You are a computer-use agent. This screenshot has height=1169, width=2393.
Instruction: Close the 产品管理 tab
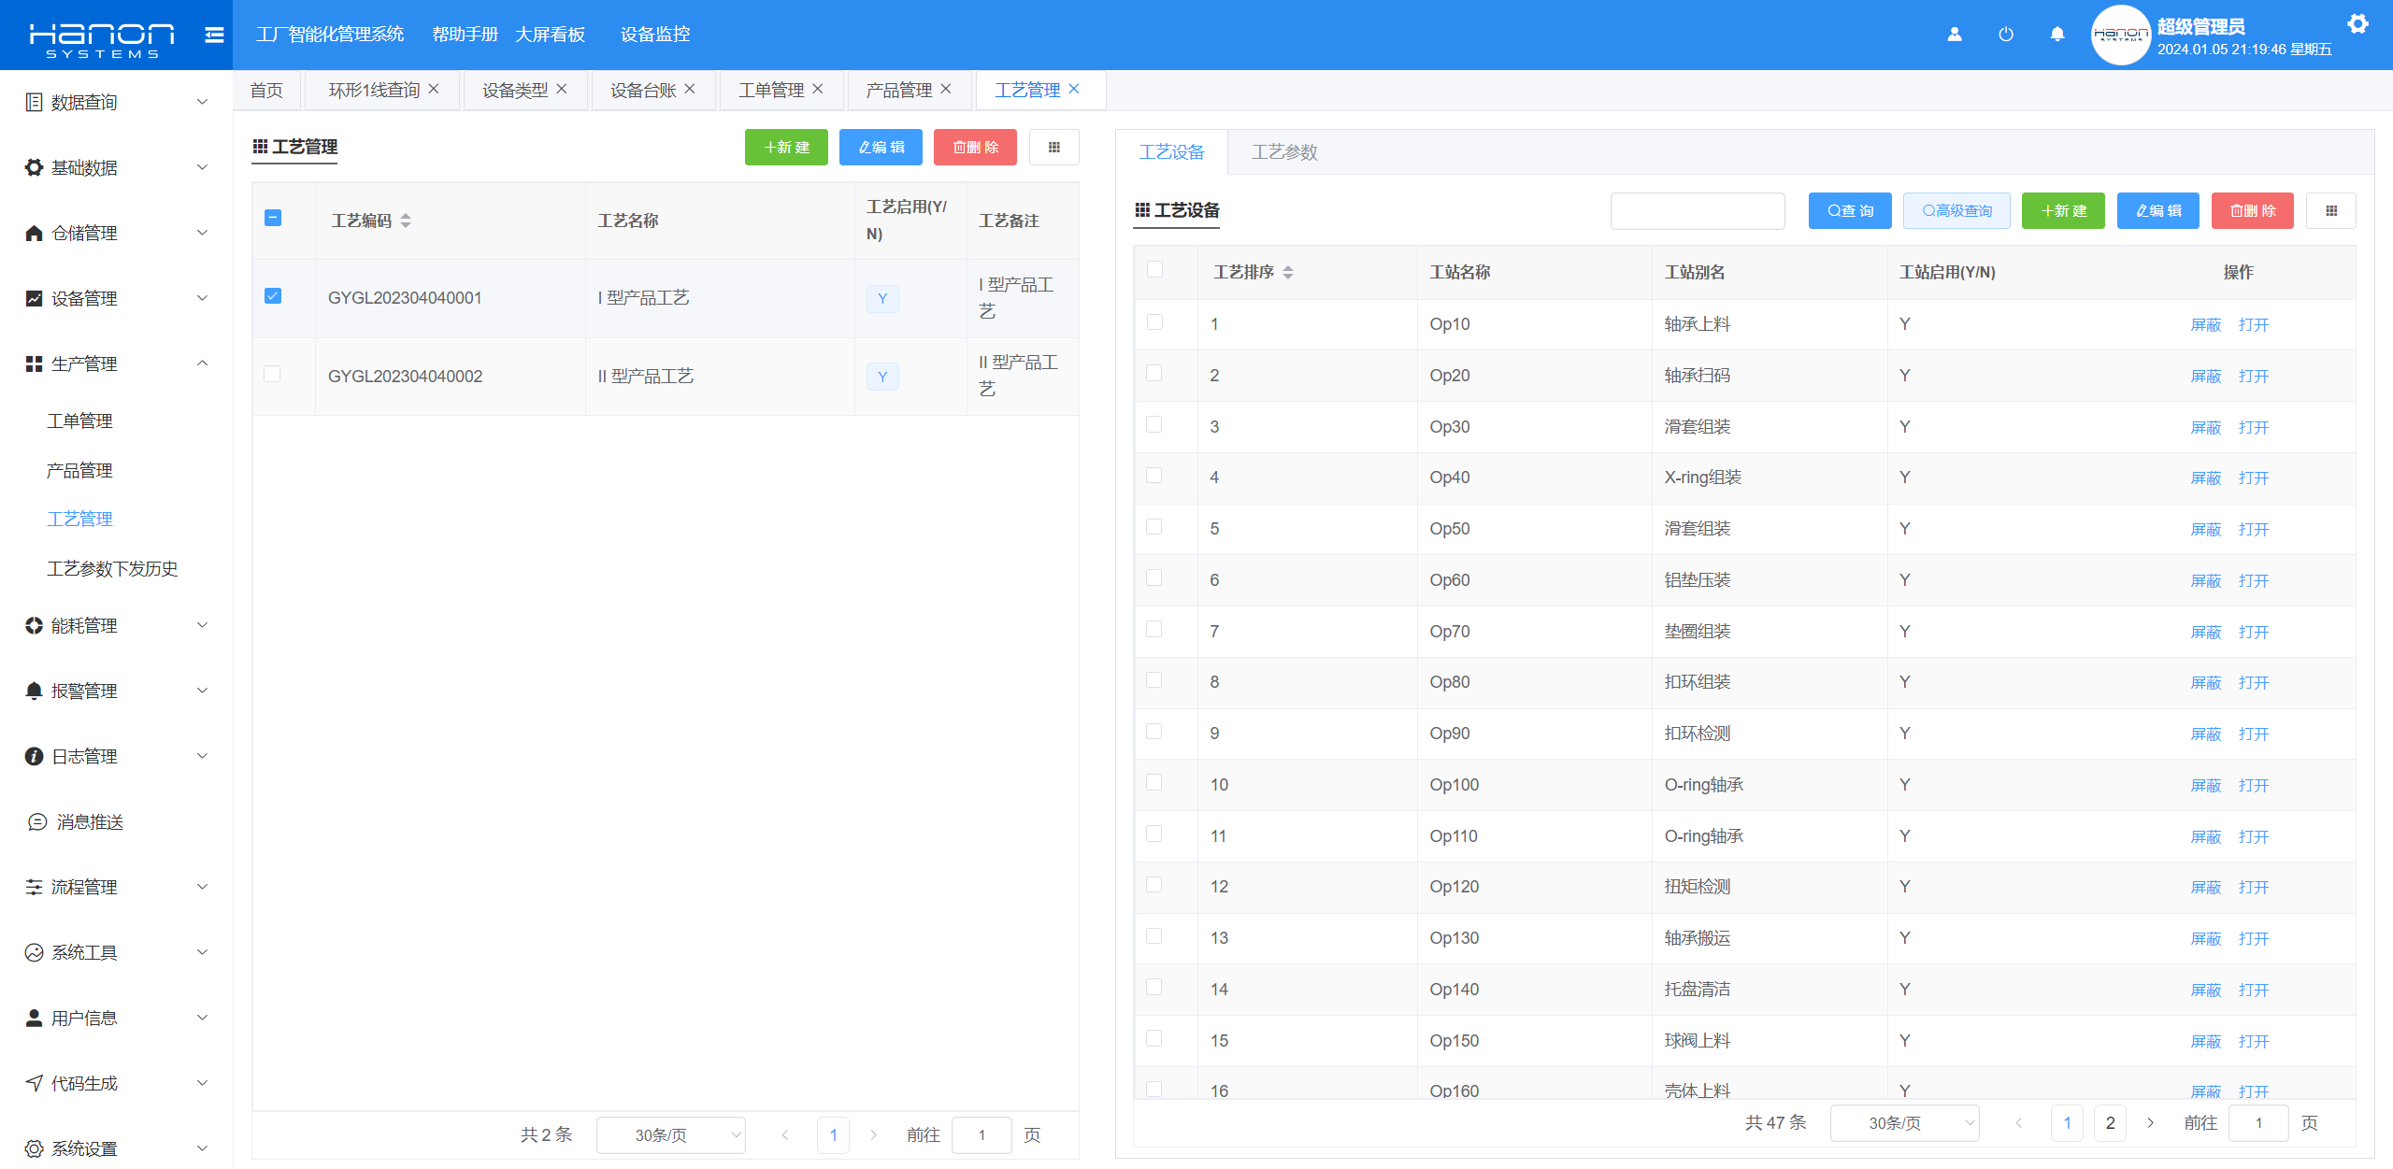point(946,89)
